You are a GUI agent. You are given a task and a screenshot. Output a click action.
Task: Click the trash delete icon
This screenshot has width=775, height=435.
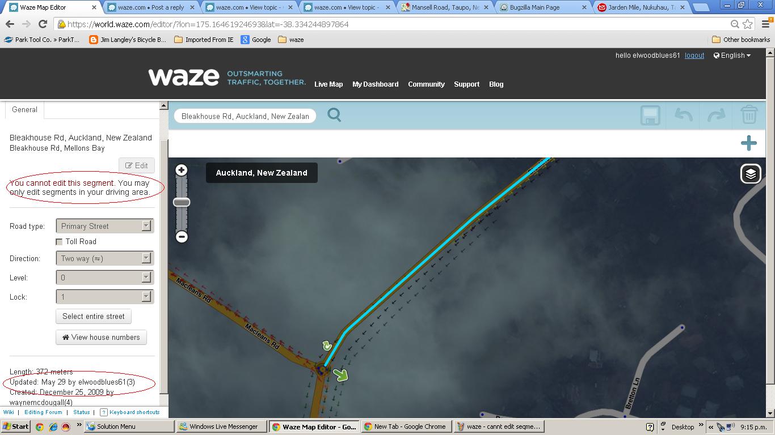tap(749, 114)
